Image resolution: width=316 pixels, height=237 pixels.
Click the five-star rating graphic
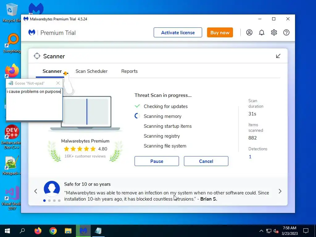pos(80,149)
